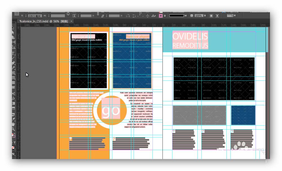Select the Rectangle Frame tool

coord(13,73)
